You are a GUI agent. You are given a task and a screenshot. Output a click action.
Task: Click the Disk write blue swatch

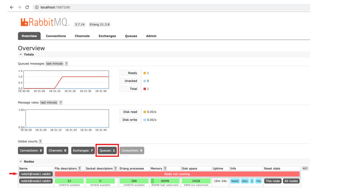144,120
